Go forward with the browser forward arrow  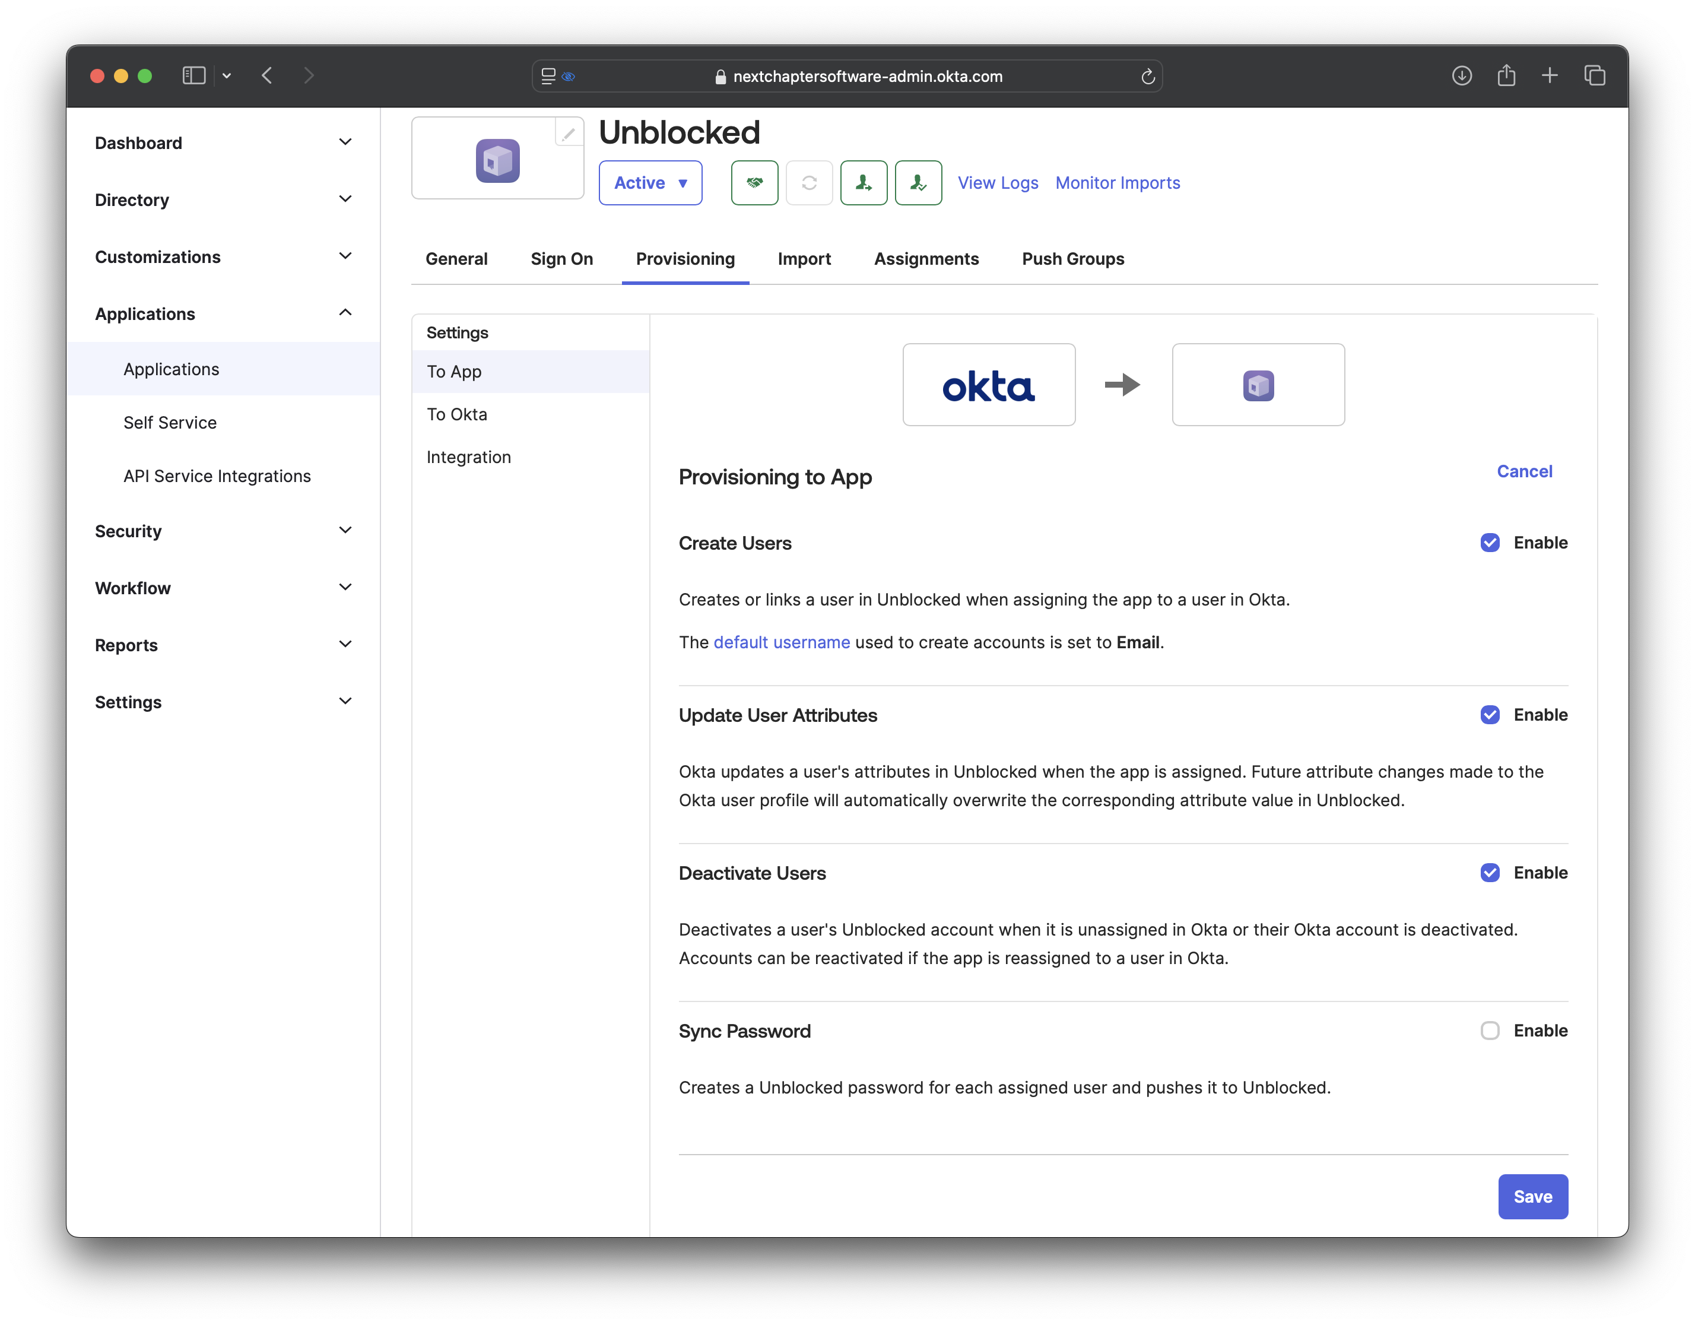tap(309, 76)
